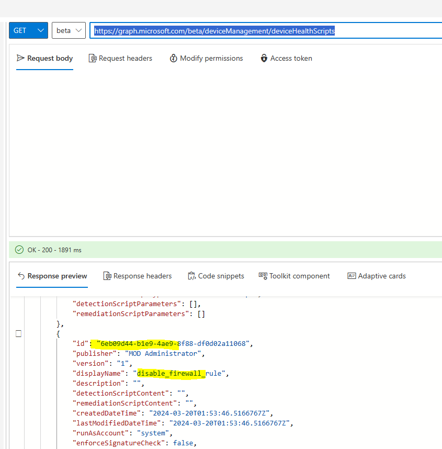Click the Adaptive cards card icon

point(352,276)
